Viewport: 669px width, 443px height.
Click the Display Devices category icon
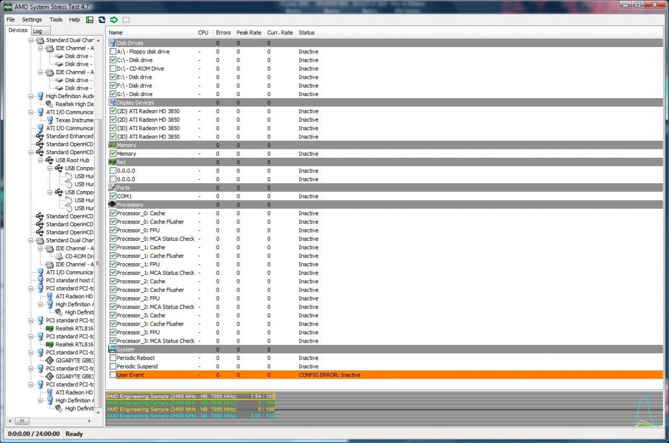[112, 102]
